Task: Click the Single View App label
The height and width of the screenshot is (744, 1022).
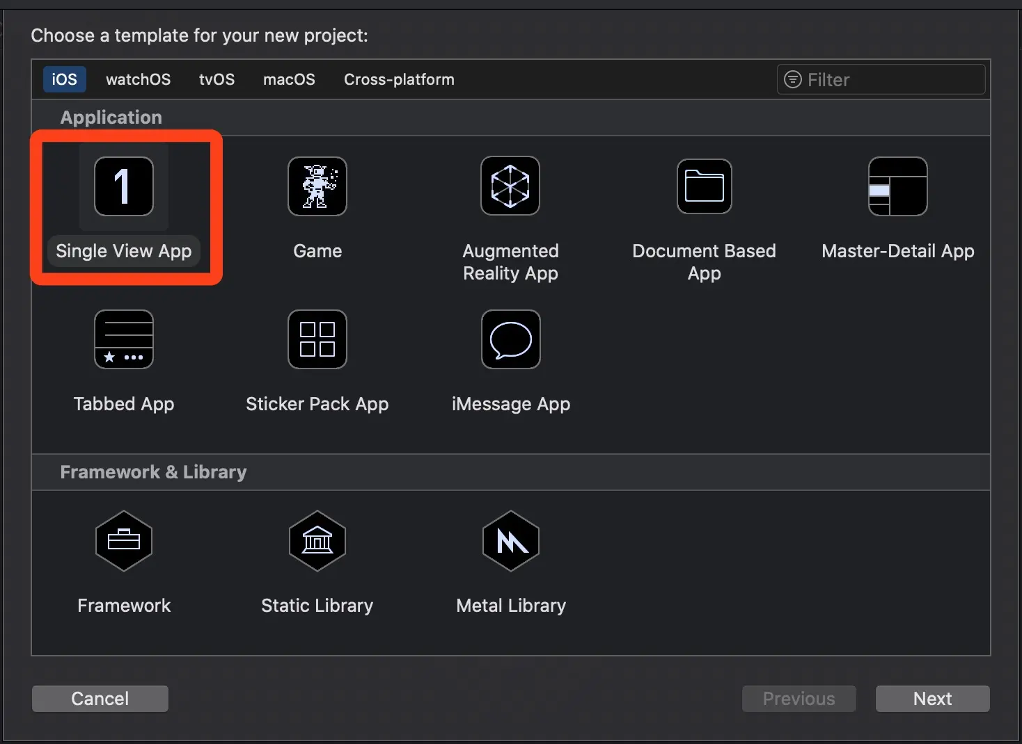Action: coord(124,251)
